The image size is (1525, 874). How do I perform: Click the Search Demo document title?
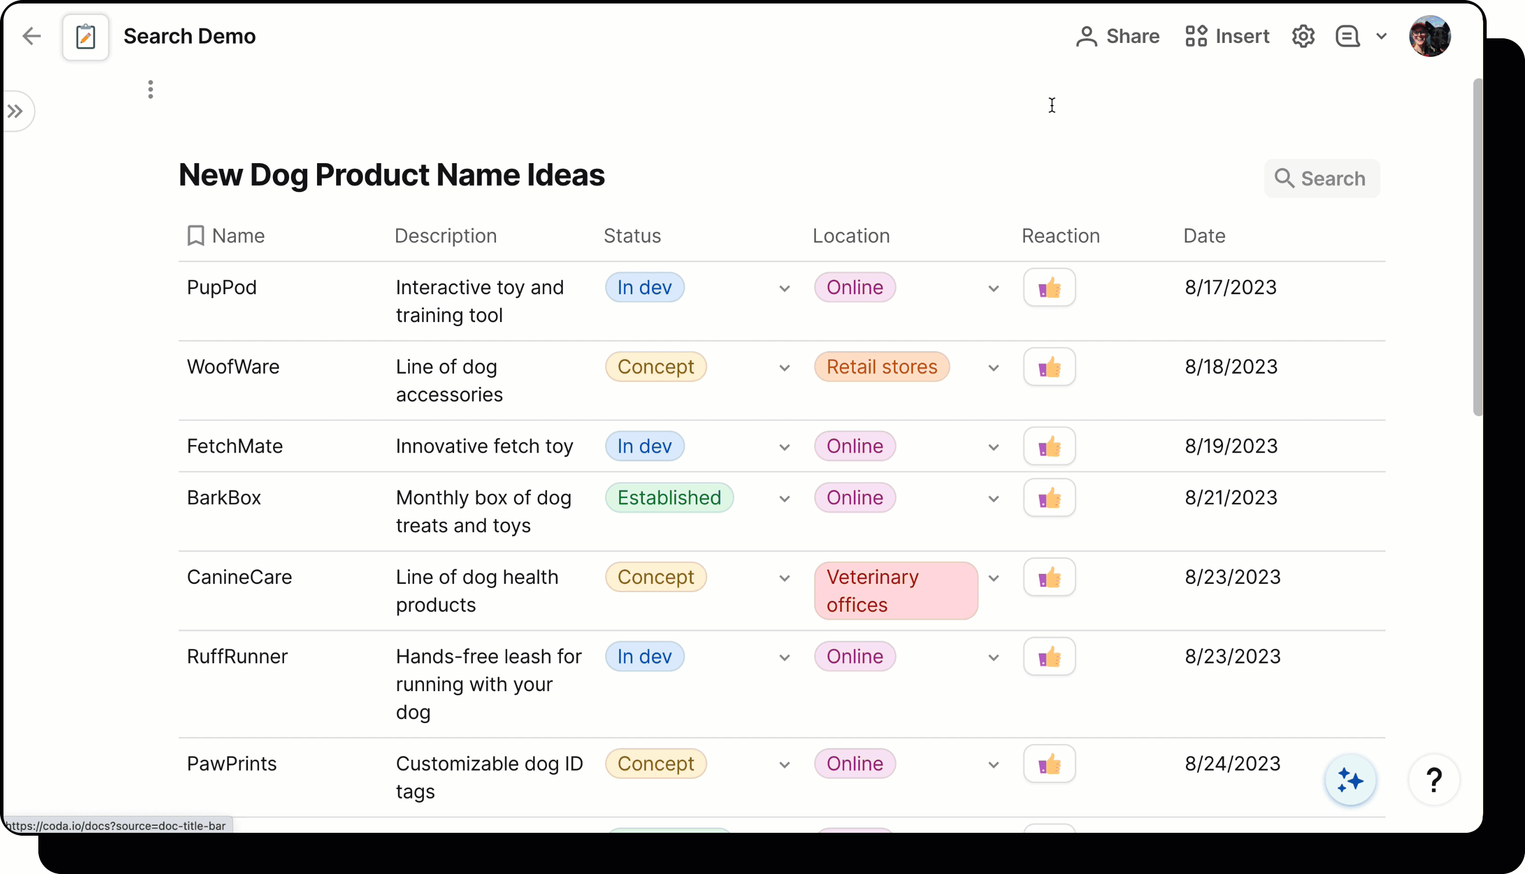tap(190, 36)
